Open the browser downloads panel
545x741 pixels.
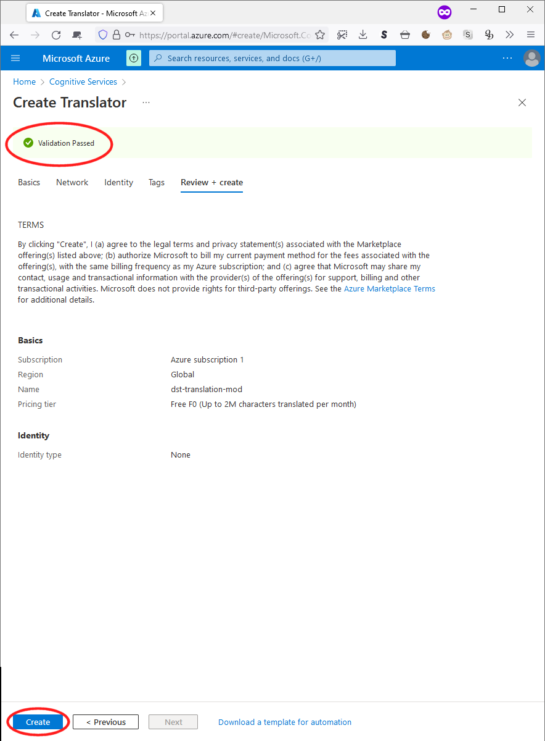tap(363, 35)
